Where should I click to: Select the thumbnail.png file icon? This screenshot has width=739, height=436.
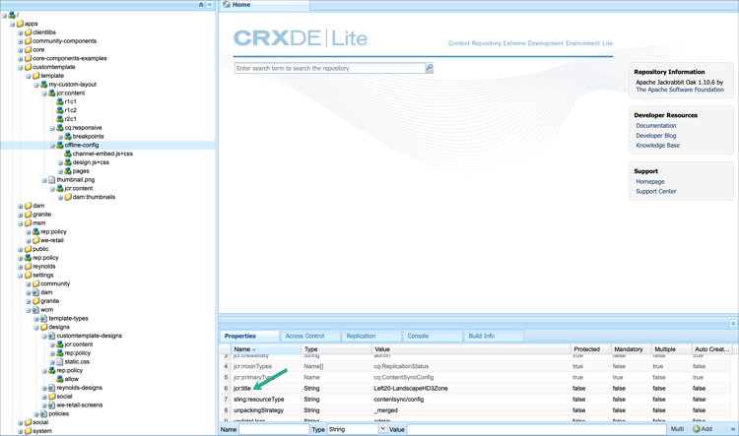pyautogui.click(x=52, y=180)
